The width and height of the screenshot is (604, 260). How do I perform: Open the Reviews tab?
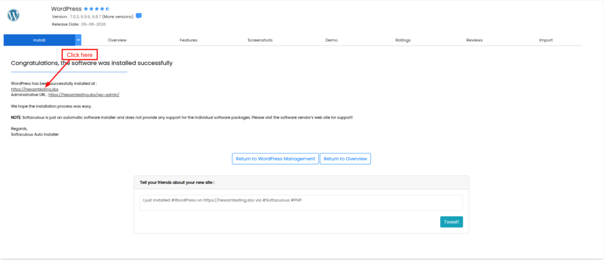click(474, 40)
